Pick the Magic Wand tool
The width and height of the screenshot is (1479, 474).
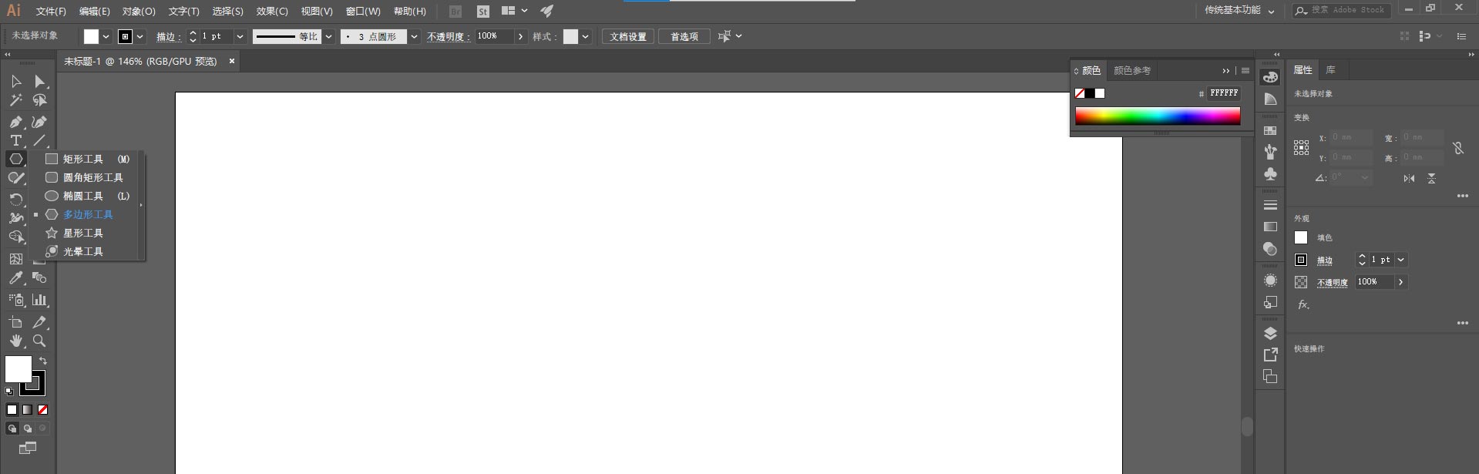15,100
